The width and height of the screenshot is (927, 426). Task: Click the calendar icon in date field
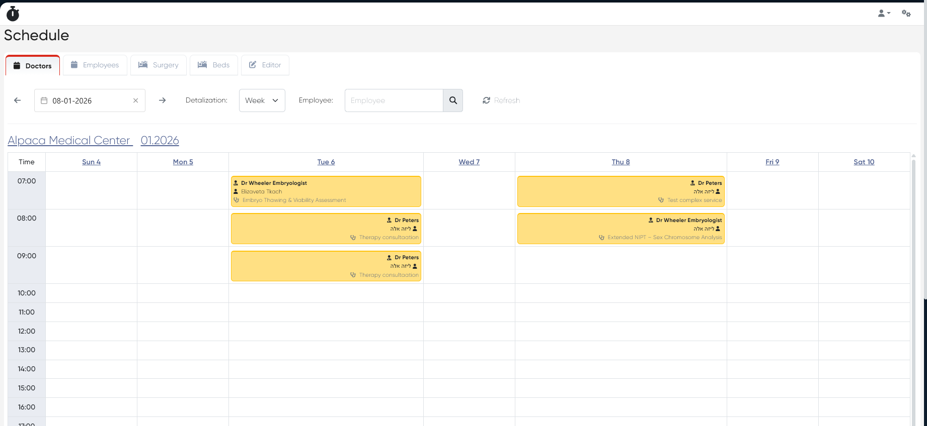pos(44,100)
